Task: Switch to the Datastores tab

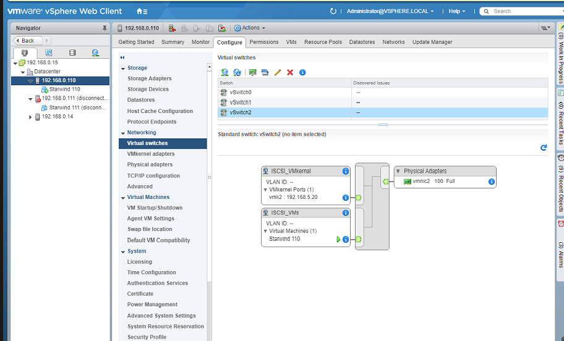Action: coord(362,42)
